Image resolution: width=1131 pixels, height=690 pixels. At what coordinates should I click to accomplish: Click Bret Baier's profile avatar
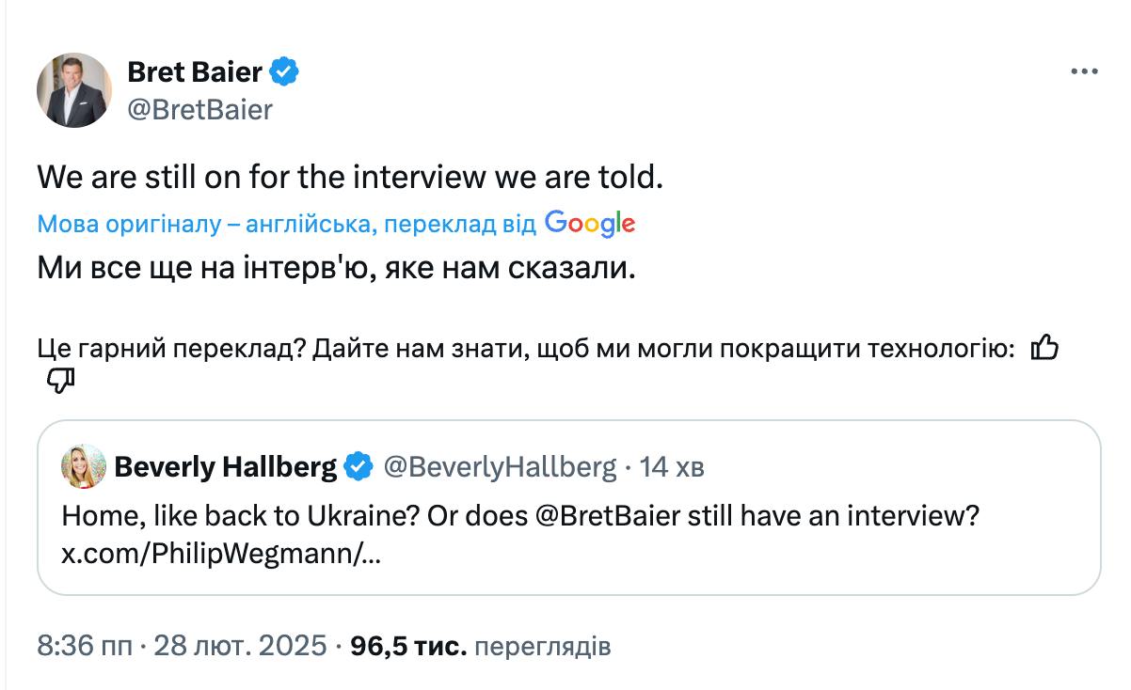tap(74, 90)
